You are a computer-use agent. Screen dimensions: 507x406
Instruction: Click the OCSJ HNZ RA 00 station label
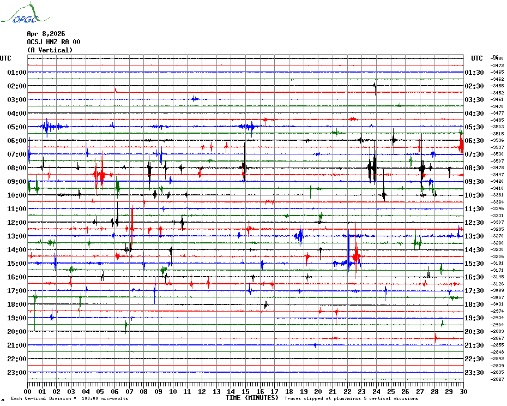click(x=53, y=42)
